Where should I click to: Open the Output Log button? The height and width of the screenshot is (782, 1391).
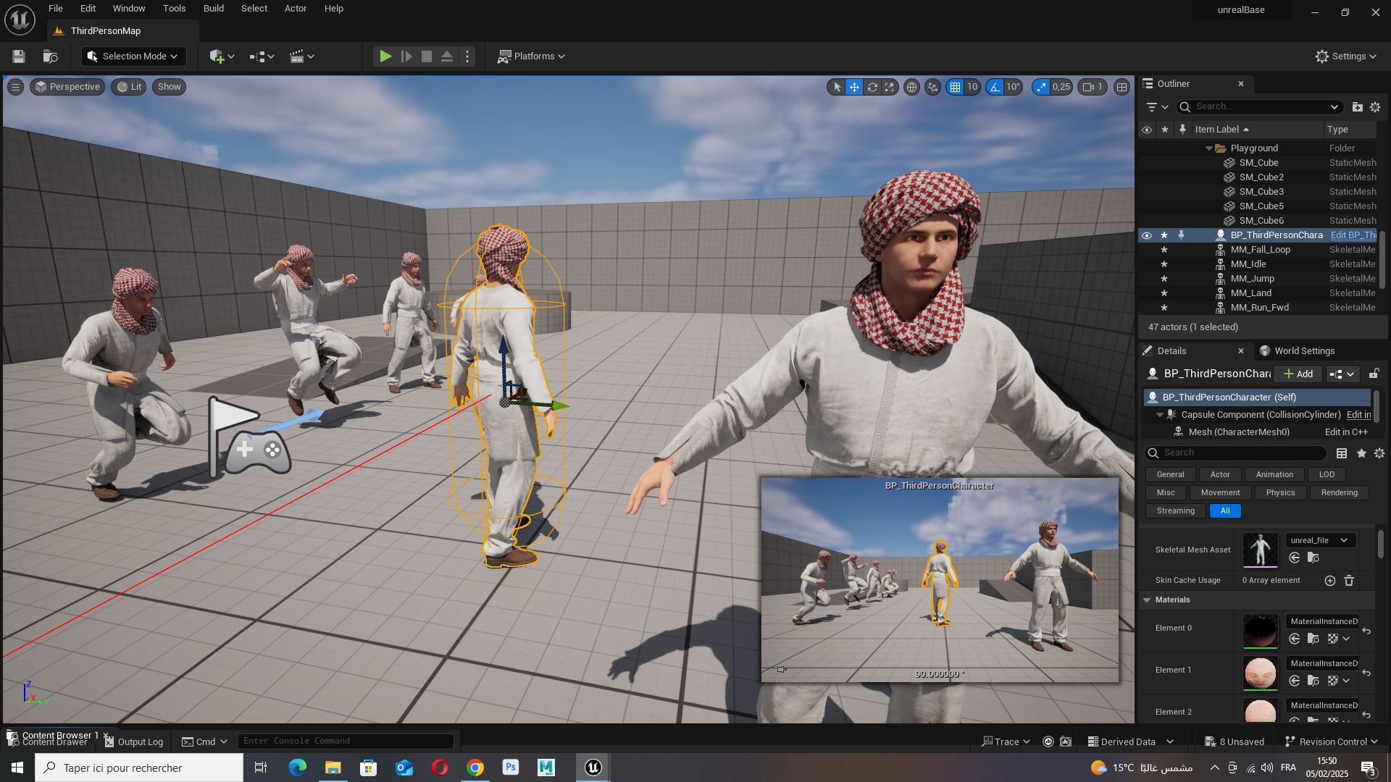click(x=134, y=742)
